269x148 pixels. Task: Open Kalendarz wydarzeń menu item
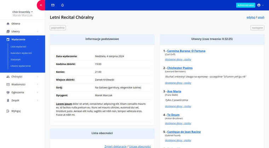[21, 53]
